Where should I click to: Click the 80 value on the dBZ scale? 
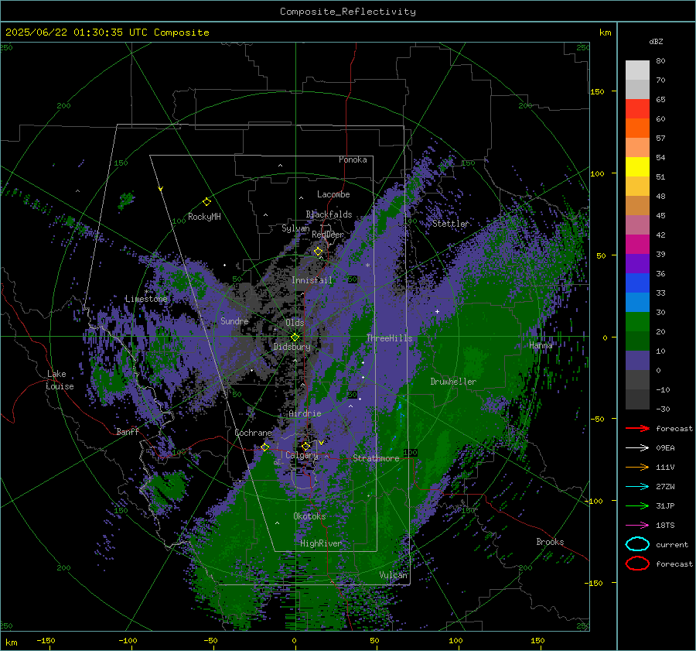pos(660,61)
